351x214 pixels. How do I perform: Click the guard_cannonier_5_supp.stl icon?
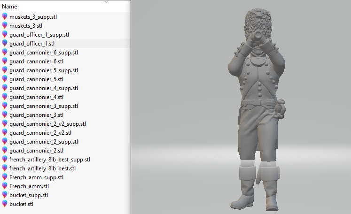[x=5, y=70]
